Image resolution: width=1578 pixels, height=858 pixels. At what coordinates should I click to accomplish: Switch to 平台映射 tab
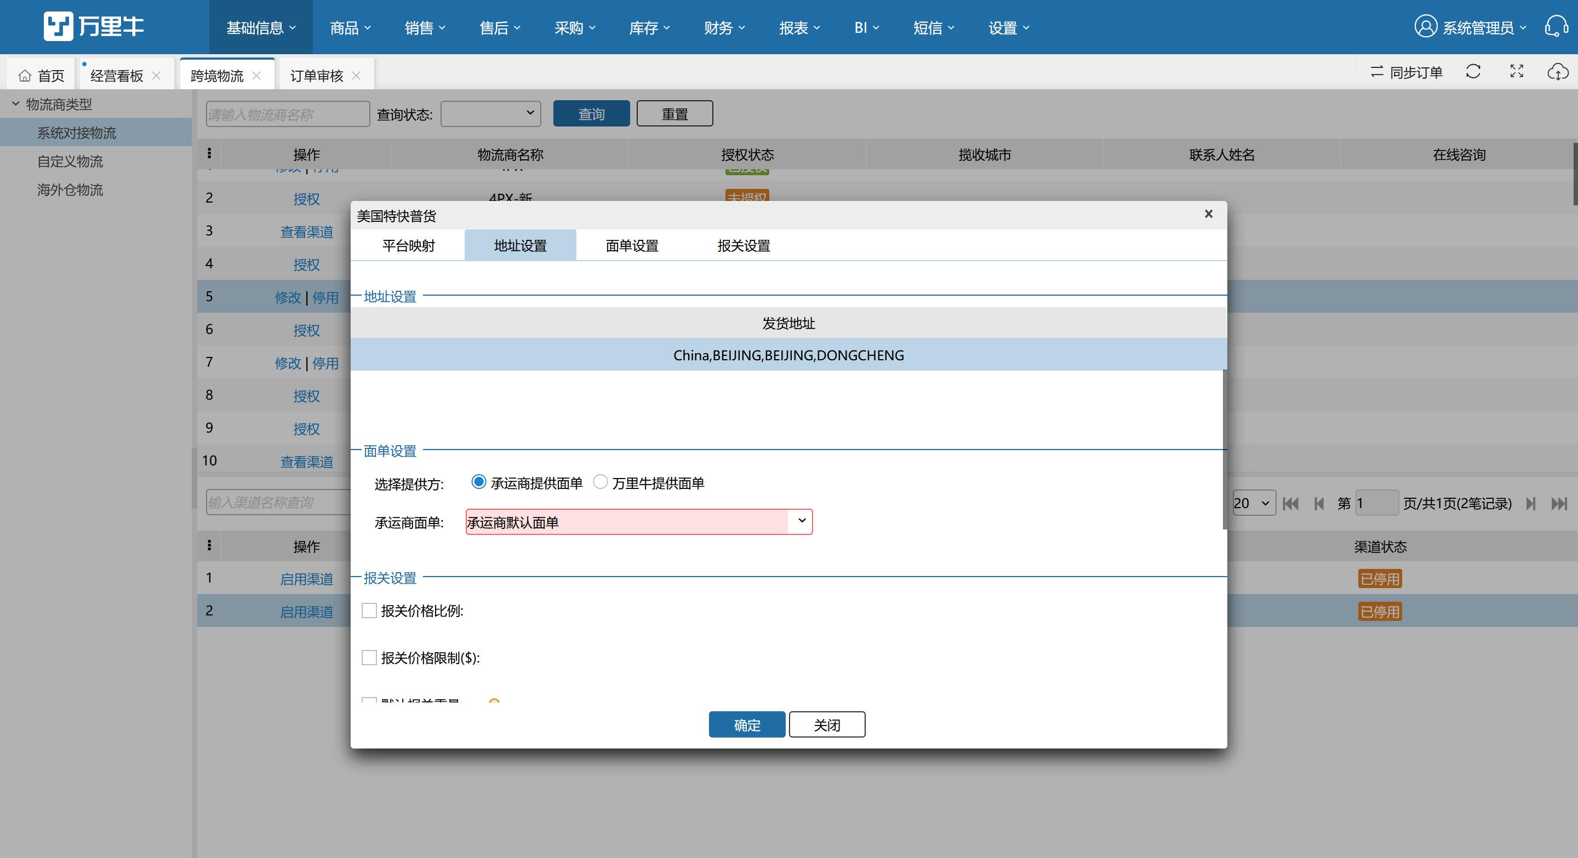409,245
